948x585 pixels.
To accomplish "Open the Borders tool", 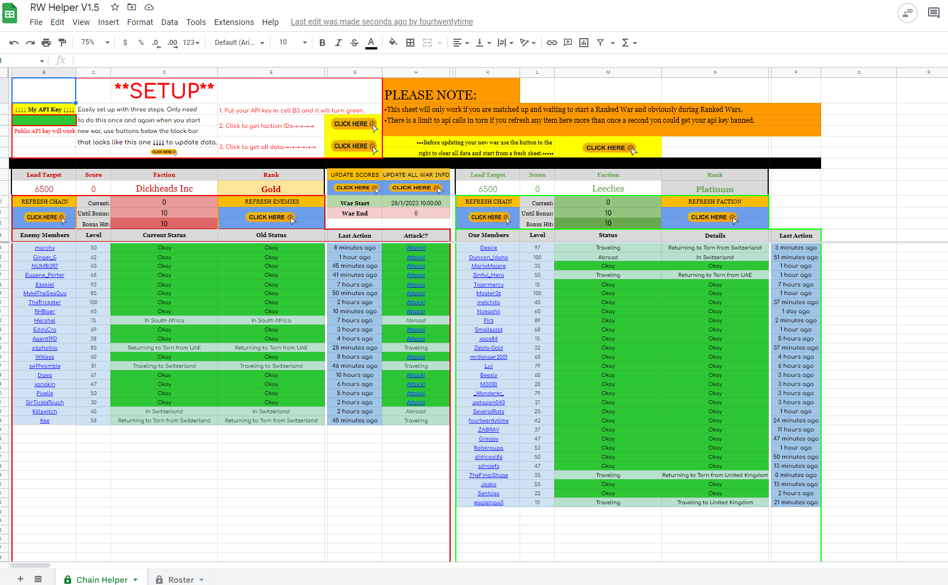I will [410, 43].
